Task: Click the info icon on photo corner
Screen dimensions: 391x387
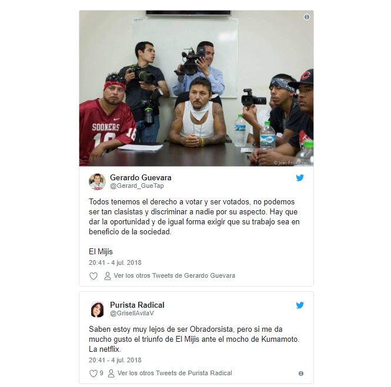Action: tap(307, 17)
